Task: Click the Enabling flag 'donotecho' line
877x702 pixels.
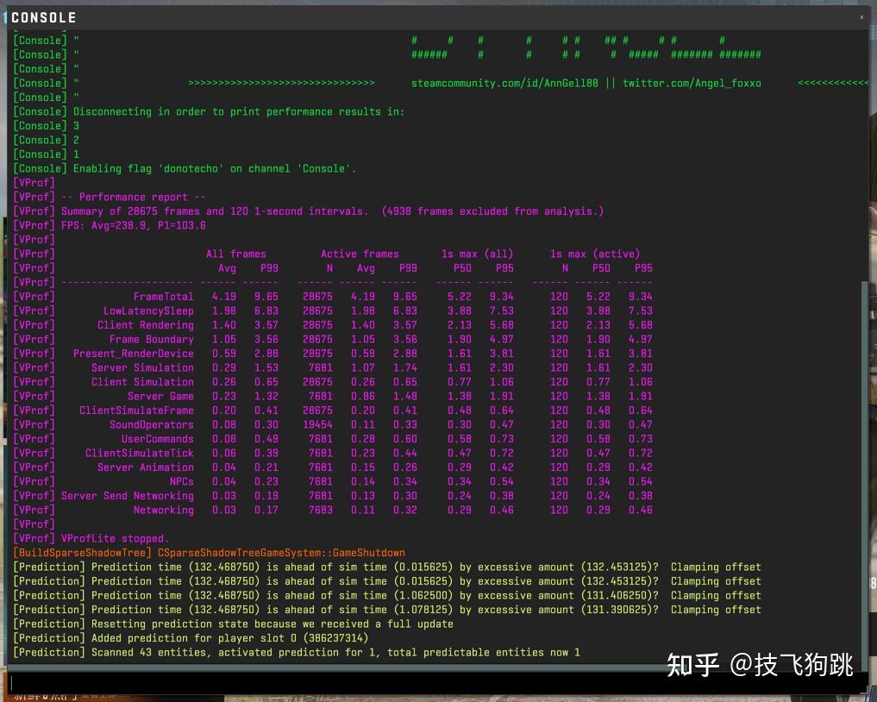Action: [185, 168]
